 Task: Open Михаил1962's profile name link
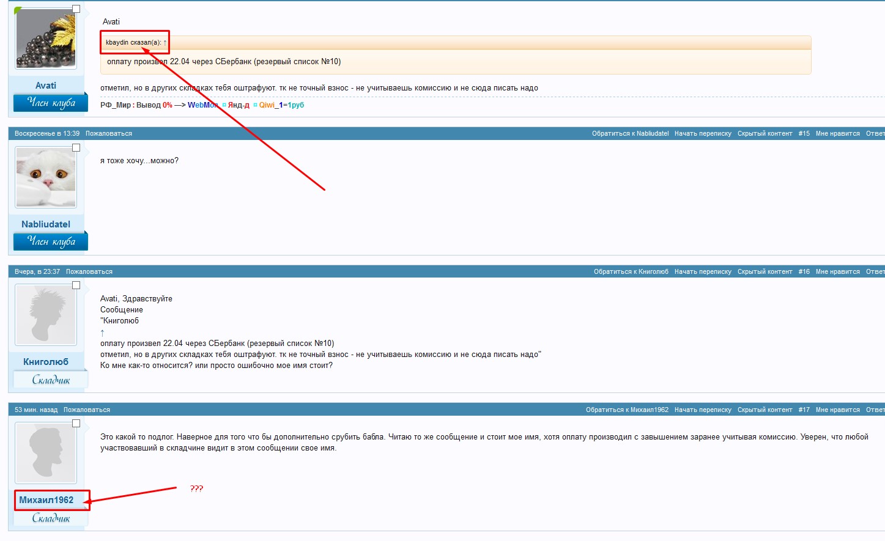pyautogui.click(x=46, y=500)
